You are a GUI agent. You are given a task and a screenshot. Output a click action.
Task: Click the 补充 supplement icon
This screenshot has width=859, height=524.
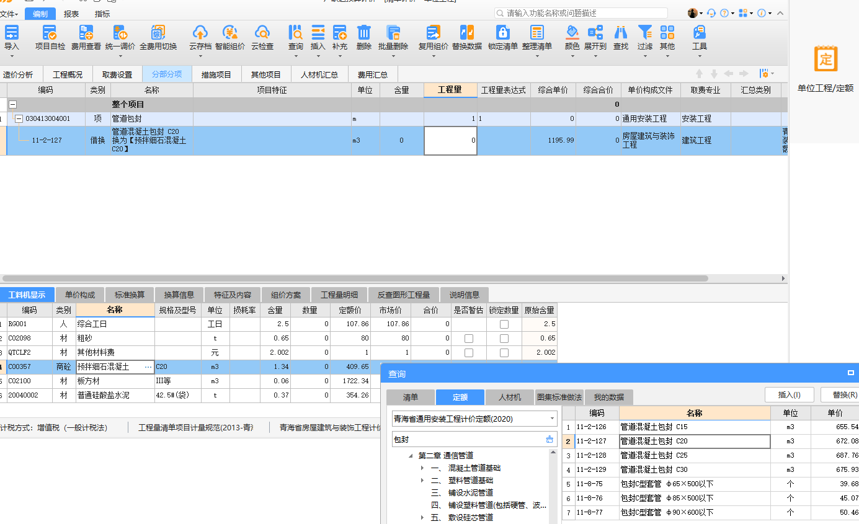(339, 32)
